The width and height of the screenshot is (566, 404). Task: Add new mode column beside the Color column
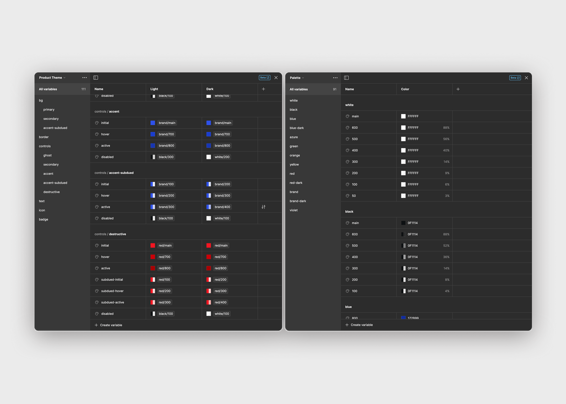click(x=458, y=89)
